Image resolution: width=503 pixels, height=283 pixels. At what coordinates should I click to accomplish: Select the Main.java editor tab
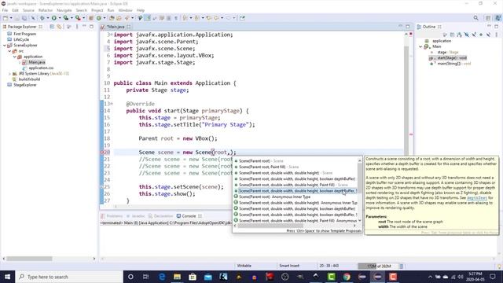[x=116, y=27]
